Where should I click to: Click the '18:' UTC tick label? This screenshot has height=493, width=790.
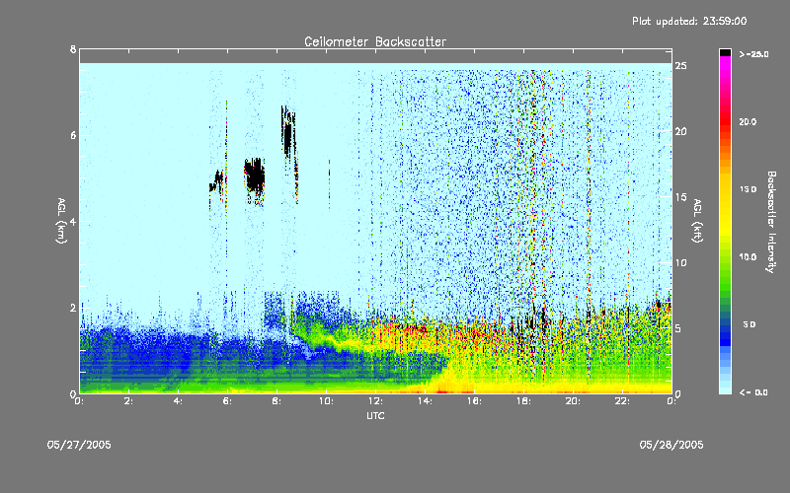(x=524, y=401)
